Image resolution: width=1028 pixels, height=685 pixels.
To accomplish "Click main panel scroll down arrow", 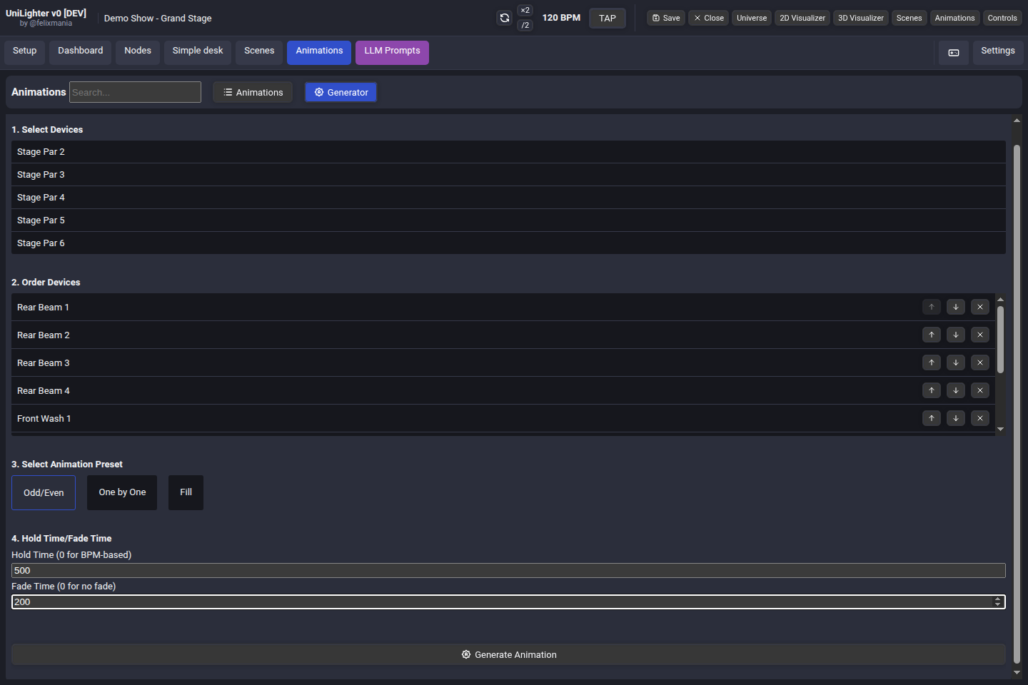I will tap(1017, 672).
